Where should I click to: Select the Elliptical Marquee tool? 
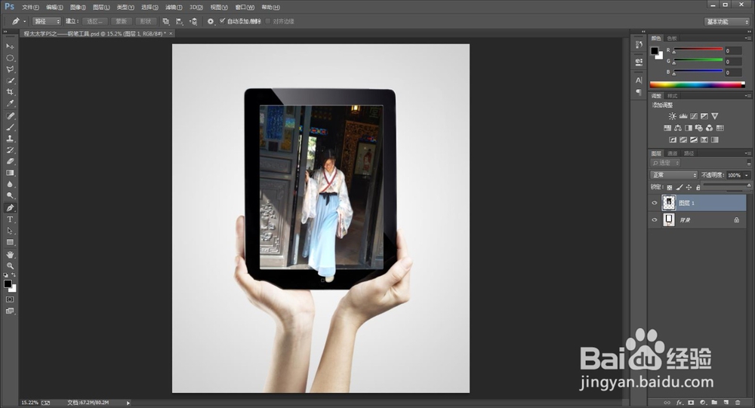(x=10, y=58)
